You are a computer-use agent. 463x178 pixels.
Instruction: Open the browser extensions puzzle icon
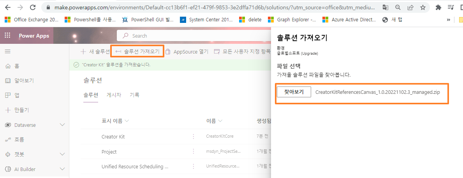pos(438,7)
